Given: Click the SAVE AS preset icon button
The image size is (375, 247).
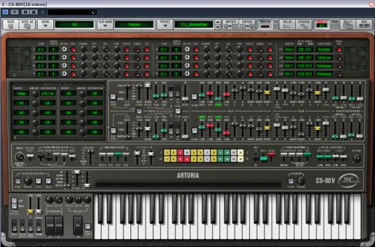Looking at the screenshot, I should click(27, 24).
